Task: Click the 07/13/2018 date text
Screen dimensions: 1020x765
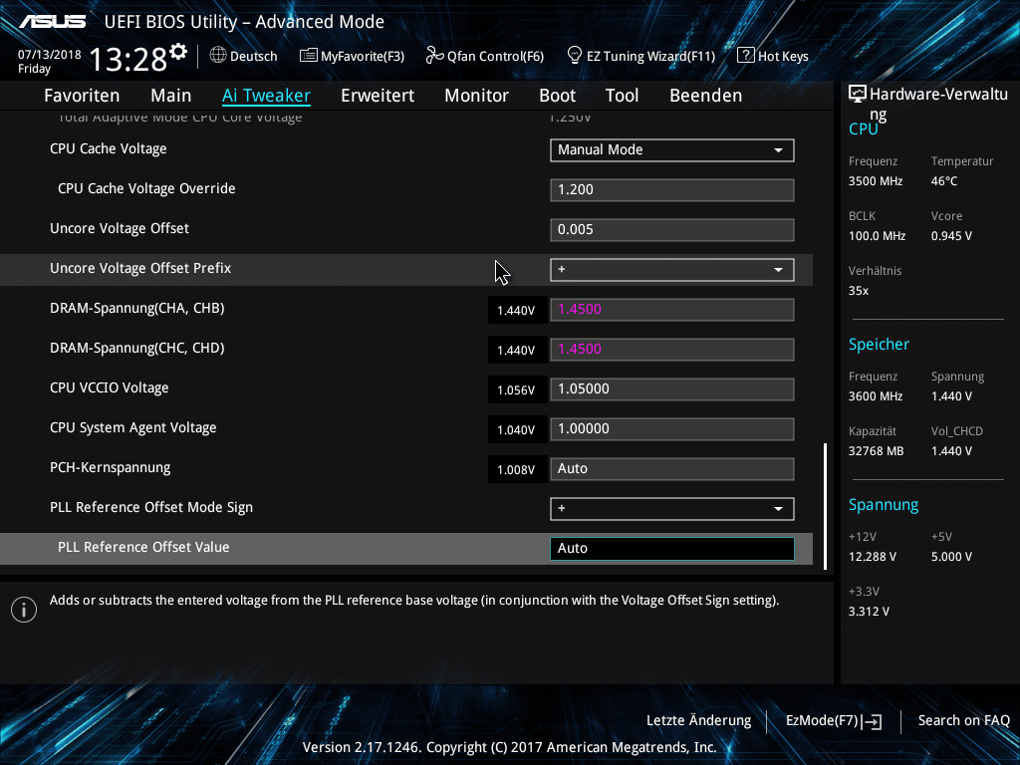Action: point(50,55)
